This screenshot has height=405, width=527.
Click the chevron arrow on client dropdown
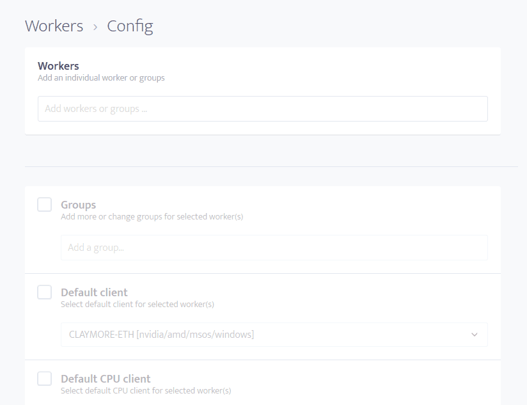[x=474, y=335]
